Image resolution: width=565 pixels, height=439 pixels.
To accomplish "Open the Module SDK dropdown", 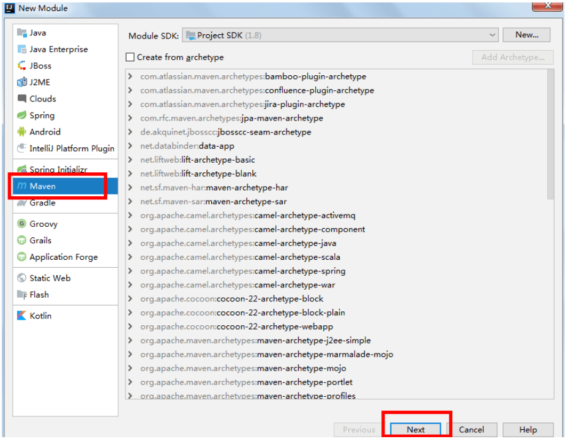I will (340, 35).
